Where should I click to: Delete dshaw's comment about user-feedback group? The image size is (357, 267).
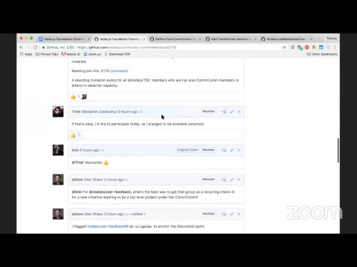tap(239, 179)
